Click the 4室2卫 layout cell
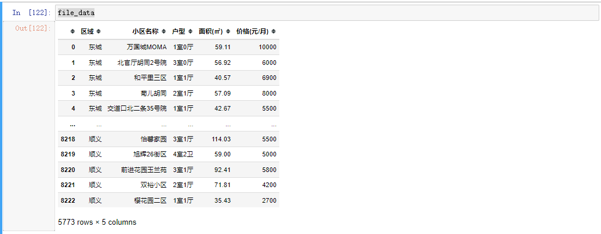601x234 pixels. [x=183, y=154]
